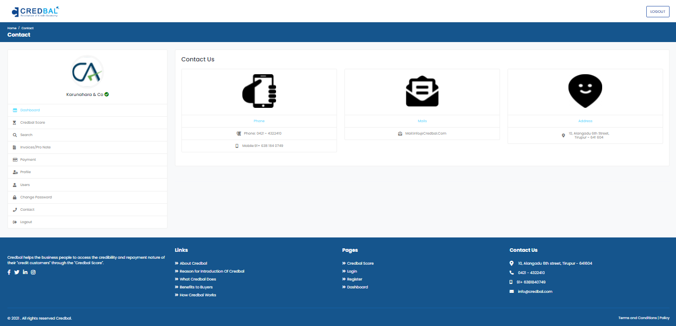The width and height of the screenshot is (676, 326).
Task: Click the Contact breadcrumb item
Action: [27, 28]
